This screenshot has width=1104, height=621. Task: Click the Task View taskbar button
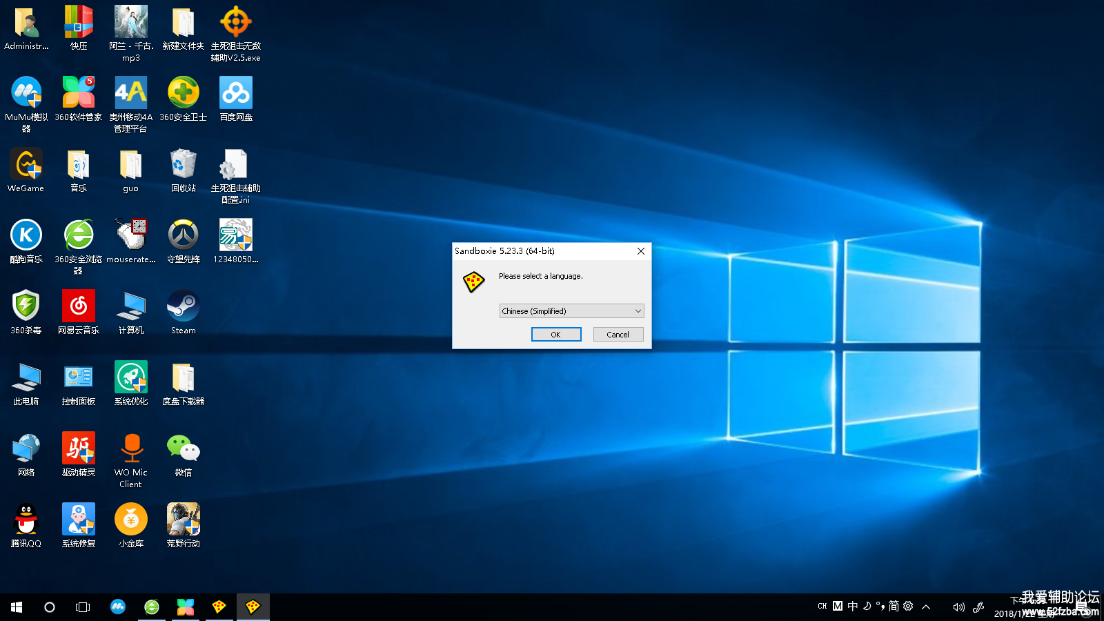[83, 607]
